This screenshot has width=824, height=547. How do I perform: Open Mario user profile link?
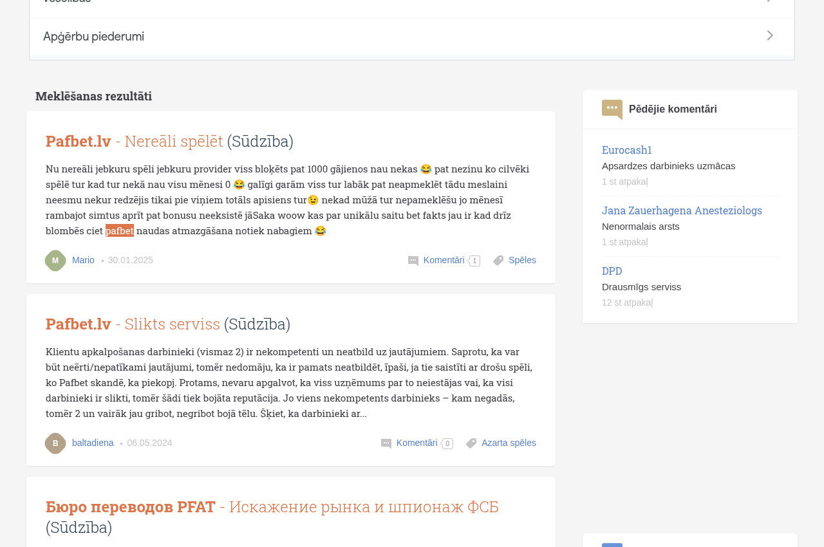click(83, 260)
